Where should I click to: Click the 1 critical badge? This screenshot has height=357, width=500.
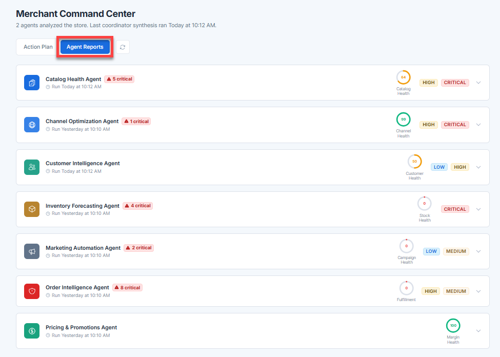pos(136,122)
